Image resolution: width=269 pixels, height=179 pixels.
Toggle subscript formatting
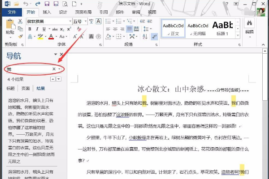click(x=62, y=29)
